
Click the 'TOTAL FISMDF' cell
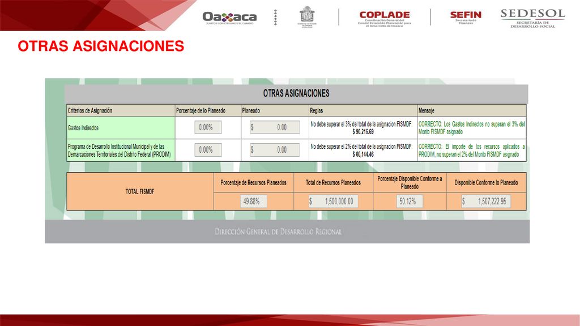[140, 191]
